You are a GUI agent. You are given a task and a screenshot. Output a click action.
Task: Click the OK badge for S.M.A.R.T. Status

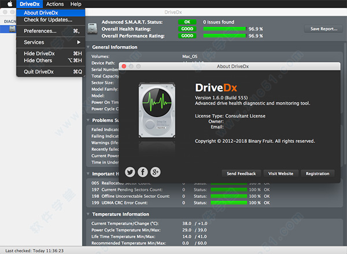click(x=187, y=22)
